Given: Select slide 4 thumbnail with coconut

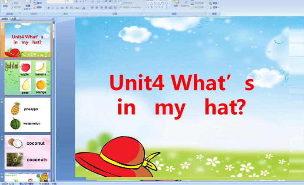Looking at the screenshot, I should pyautogui.click(x=27, y=153).
